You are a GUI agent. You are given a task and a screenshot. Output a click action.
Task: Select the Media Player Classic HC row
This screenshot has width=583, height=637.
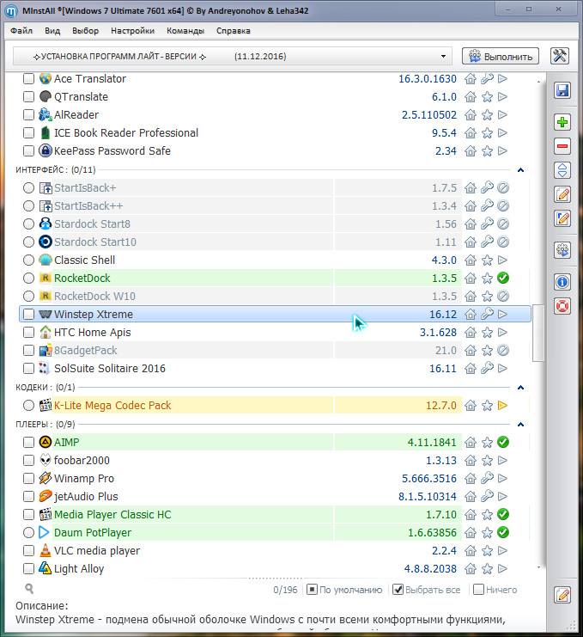(x=275, y=514)
